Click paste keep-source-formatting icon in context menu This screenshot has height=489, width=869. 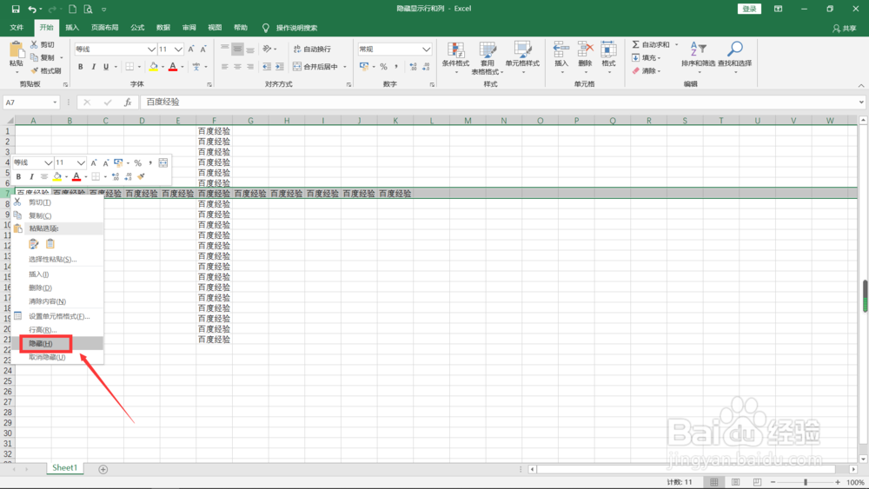34,244
